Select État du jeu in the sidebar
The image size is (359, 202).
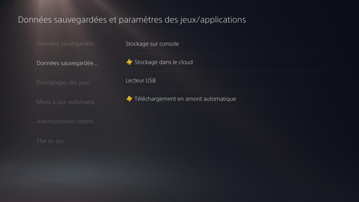(50, 141)
